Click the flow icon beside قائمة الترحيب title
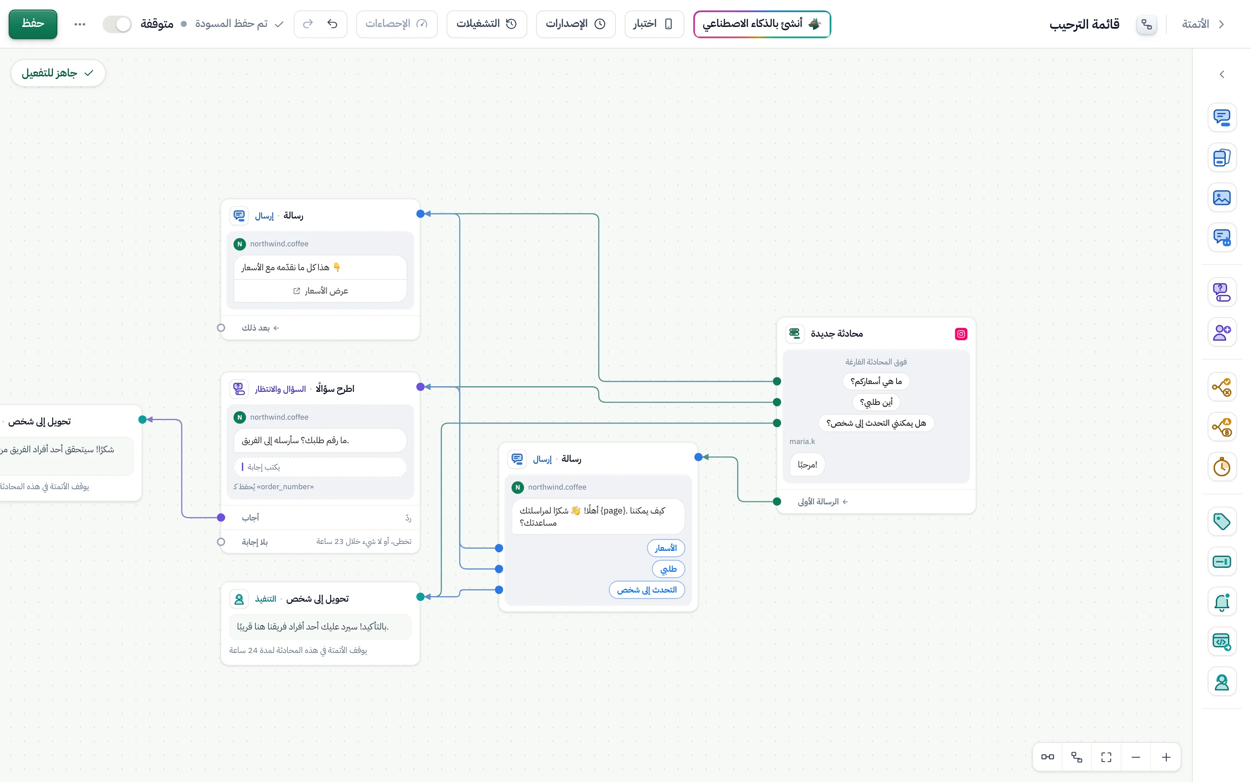 [1147, 24]
